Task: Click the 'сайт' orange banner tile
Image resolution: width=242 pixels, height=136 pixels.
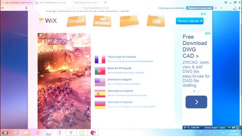Action: click(156, 21)
